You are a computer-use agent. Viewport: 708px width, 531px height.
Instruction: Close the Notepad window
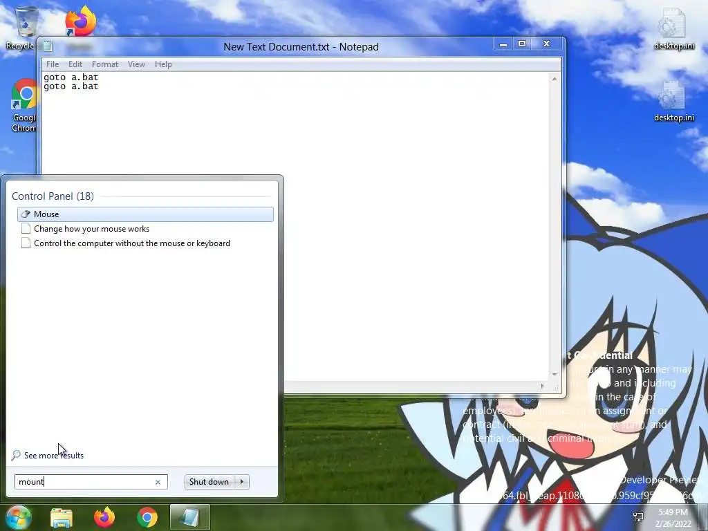click(x=546, y=44)
